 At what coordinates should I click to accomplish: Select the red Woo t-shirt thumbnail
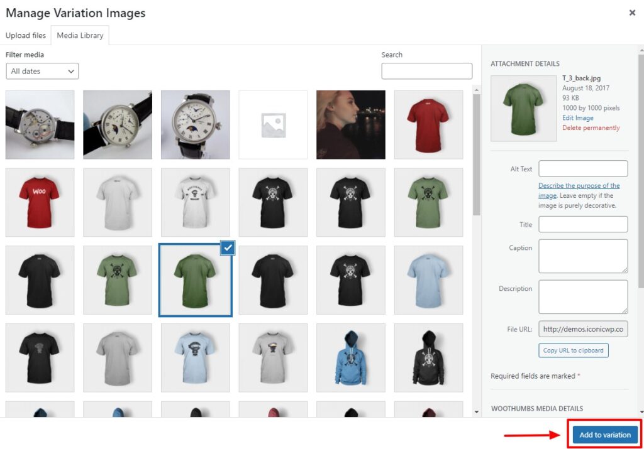[x=40, y=202]
